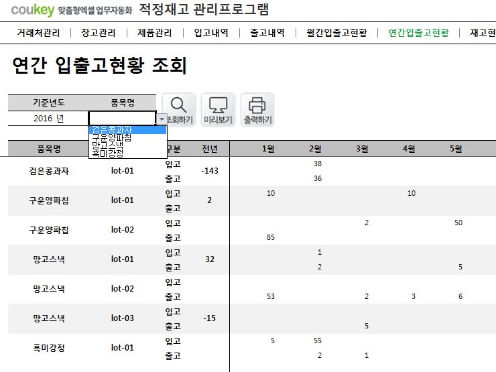Switch to 제품관리 menu

(x=155, y=33)
